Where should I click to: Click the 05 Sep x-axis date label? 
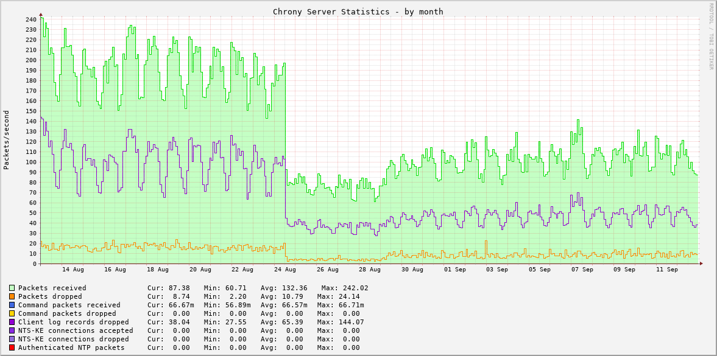tap(540, 270)
